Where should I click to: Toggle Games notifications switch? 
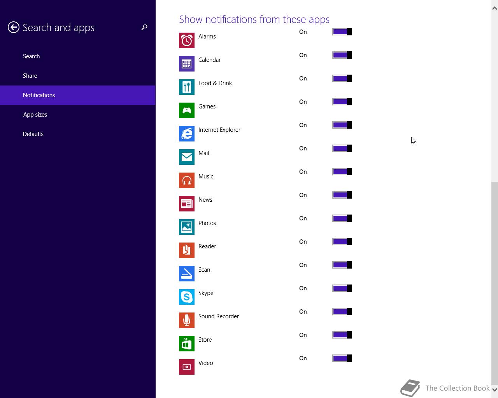pos(342,102)
